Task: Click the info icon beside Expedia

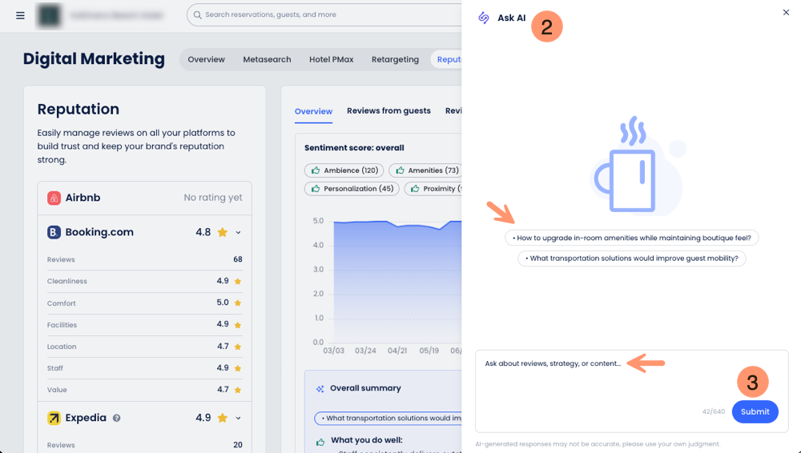Action: (x=117, y=418)
